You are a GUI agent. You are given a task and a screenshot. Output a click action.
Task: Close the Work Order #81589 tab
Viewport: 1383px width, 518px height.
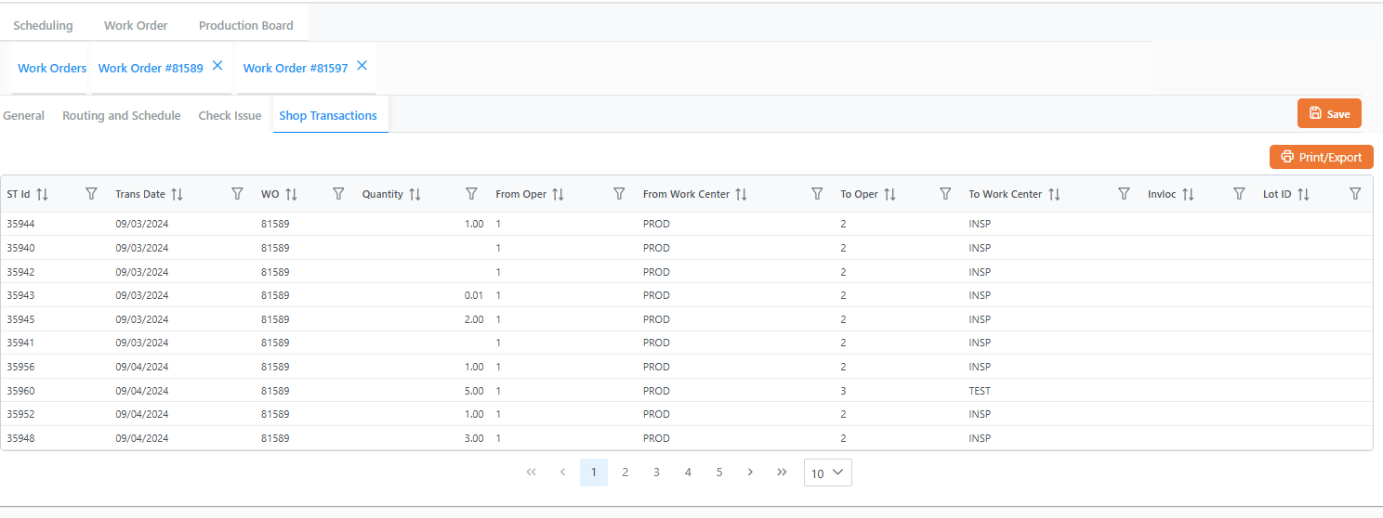point(217,65)
